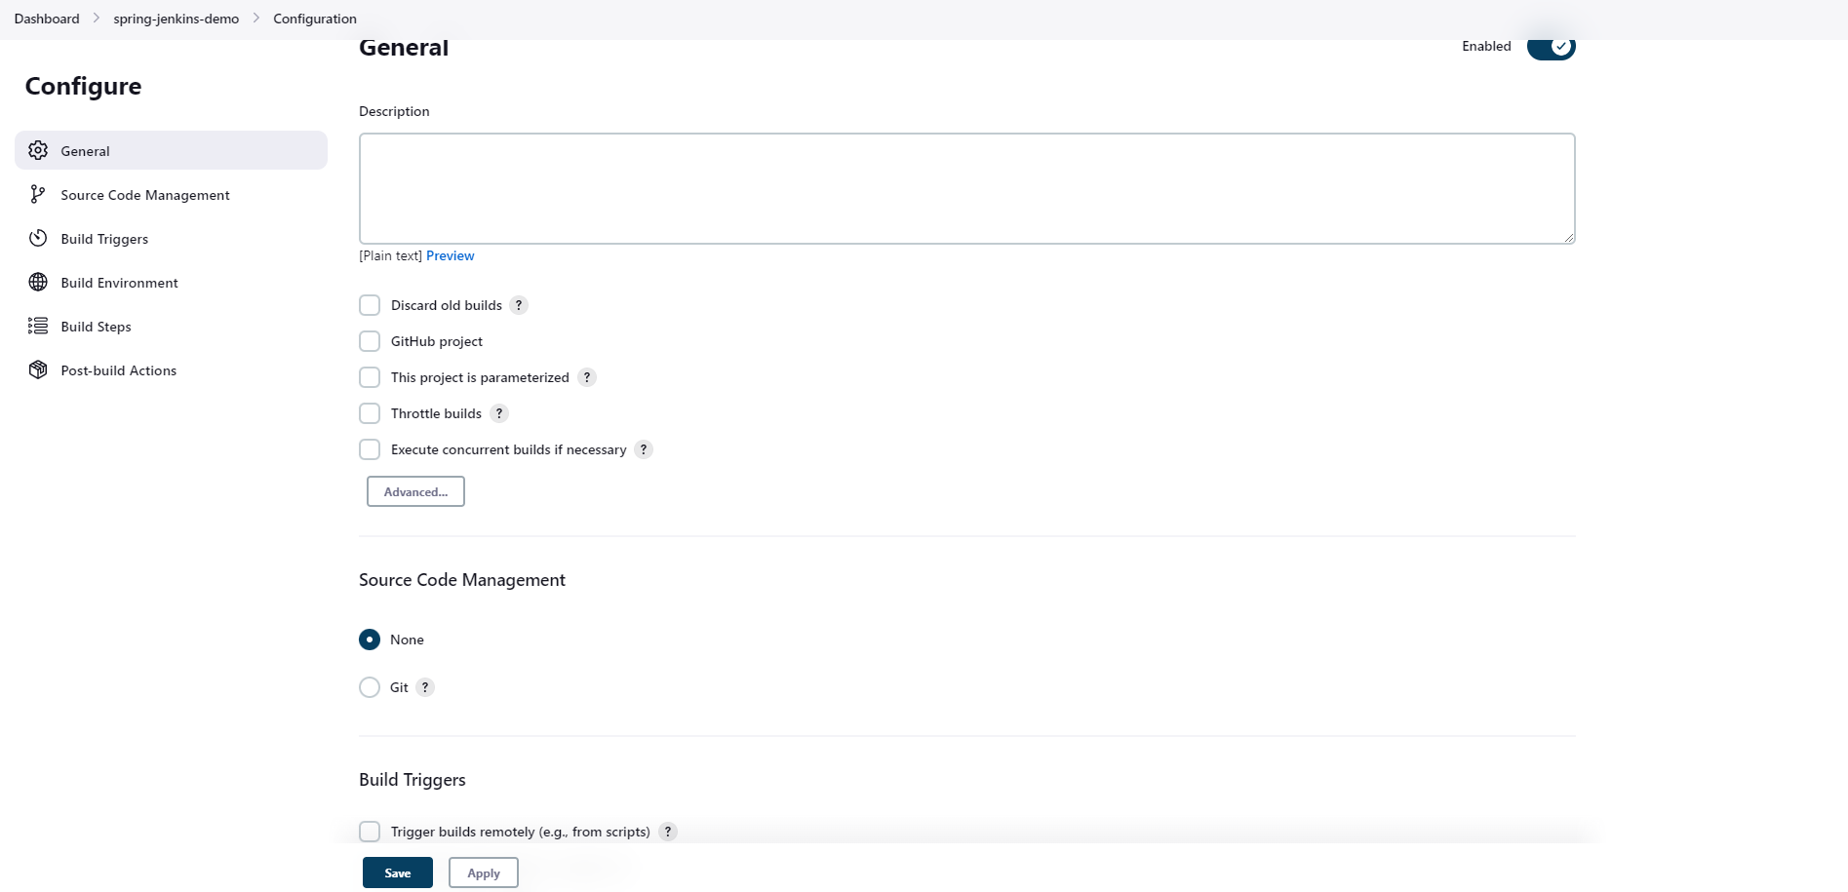
Task: Open the description Preview link
Action: point(450,255)
